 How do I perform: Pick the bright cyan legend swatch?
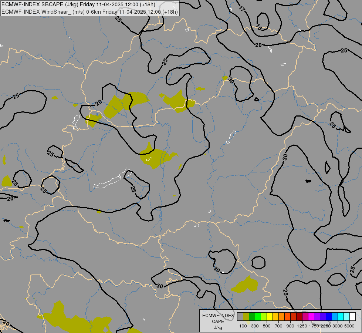[341, 317]
